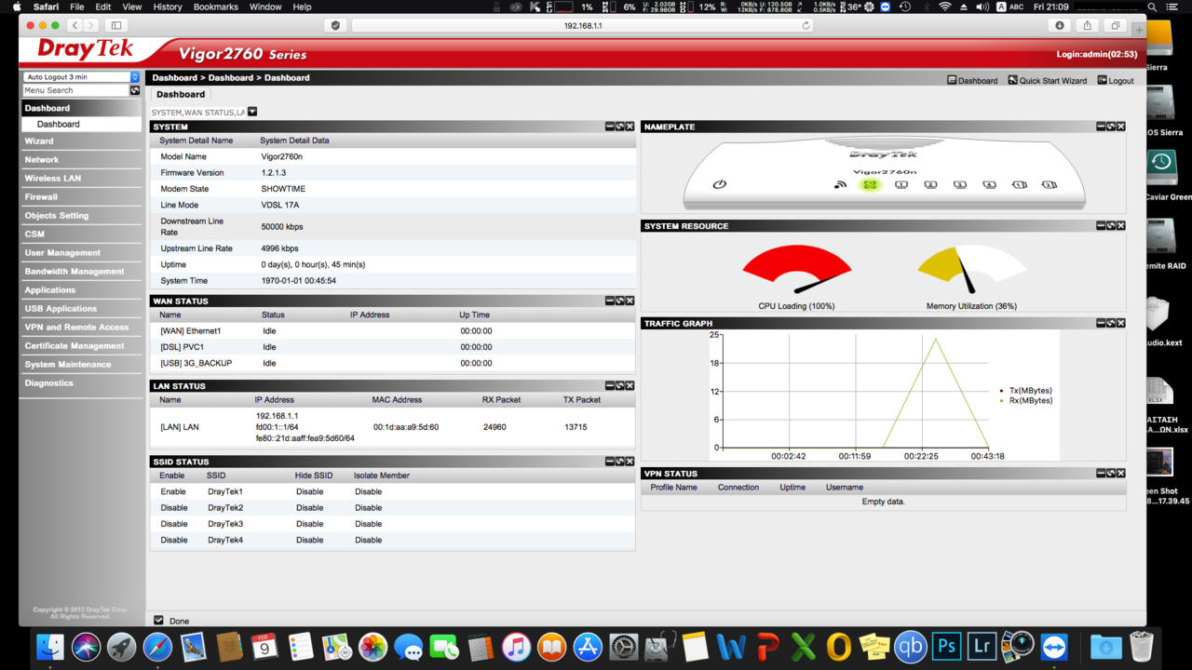The image size is (1192, 670).
Task: Launch the Quick Start Wizard
Action: tap(1048, 81)
